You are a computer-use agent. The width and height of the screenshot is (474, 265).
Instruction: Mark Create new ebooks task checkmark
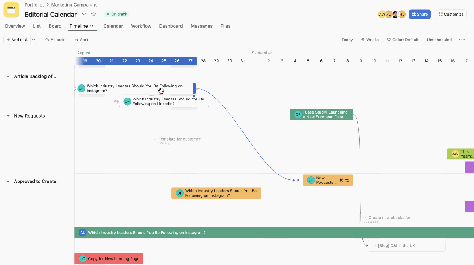[365, 218]
